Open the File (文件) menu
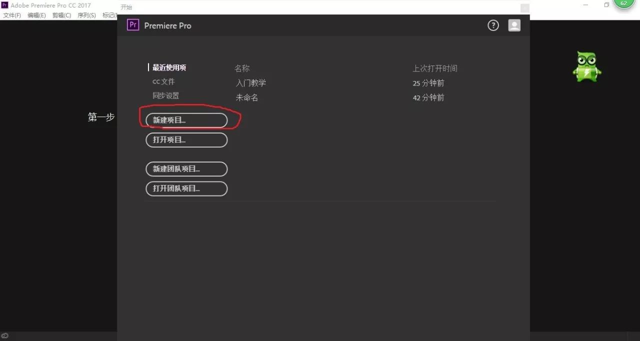 coord(12,15)
